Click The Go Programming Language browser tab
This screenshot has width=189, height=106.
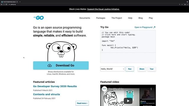point(9,2)
